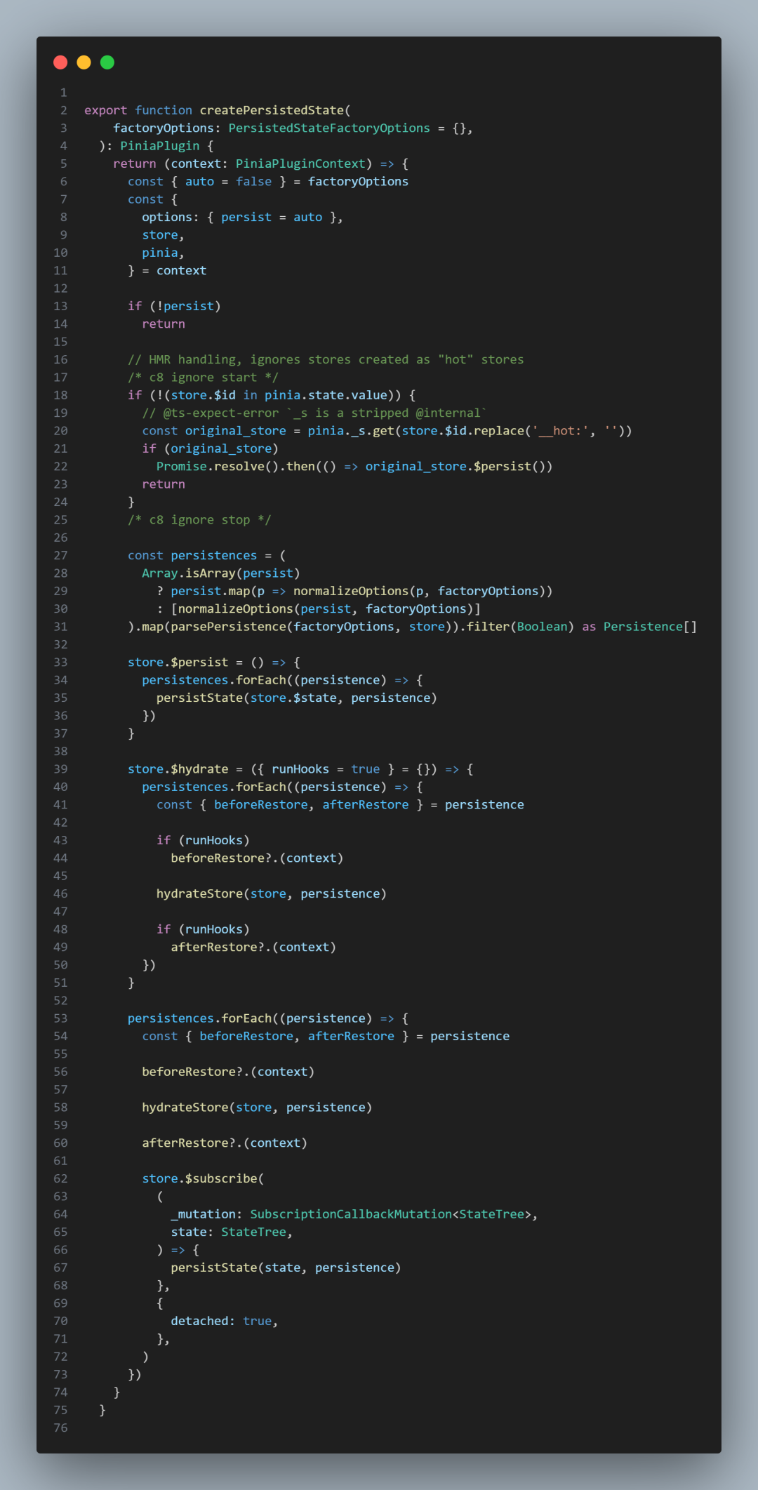Click the 'c8 ignore start' comment
Viewport: 758px width, 1490px height.
tap(203, 378)
